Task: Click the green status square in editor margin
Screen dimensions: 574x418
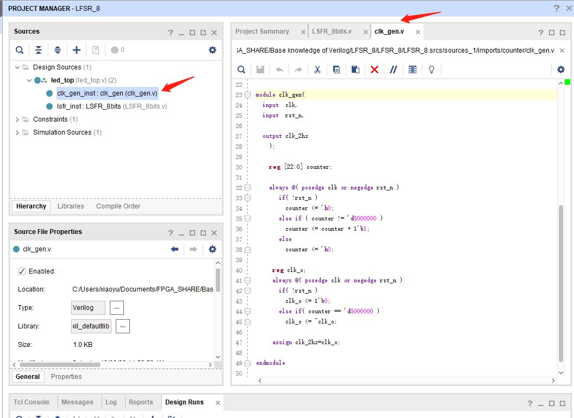Action: [x=567, y=82]
